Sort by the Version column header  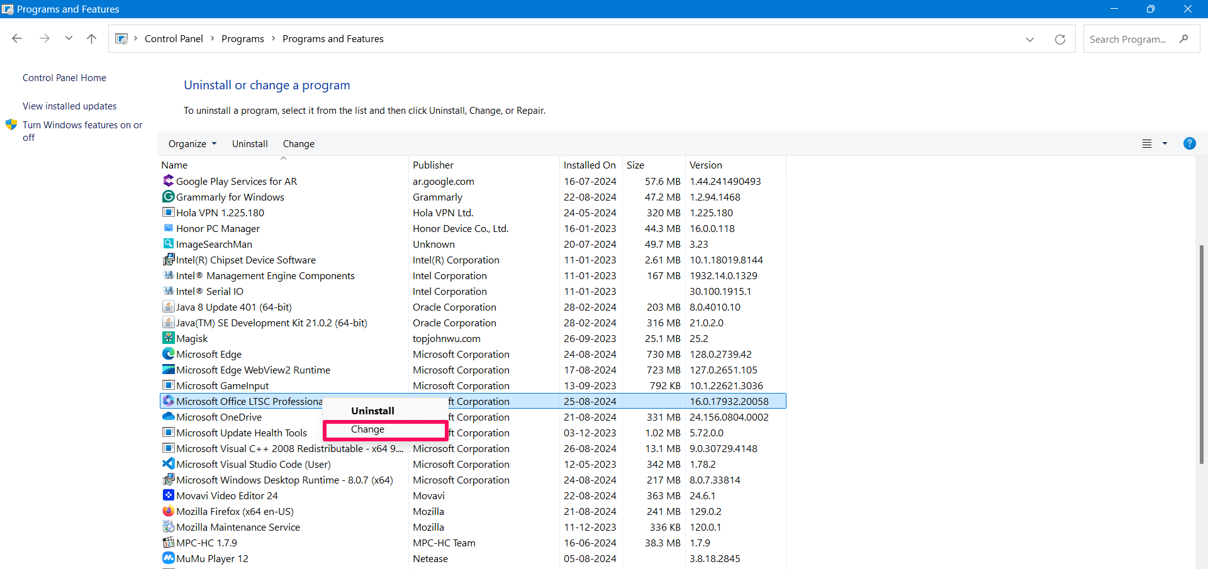pos(735,165)
